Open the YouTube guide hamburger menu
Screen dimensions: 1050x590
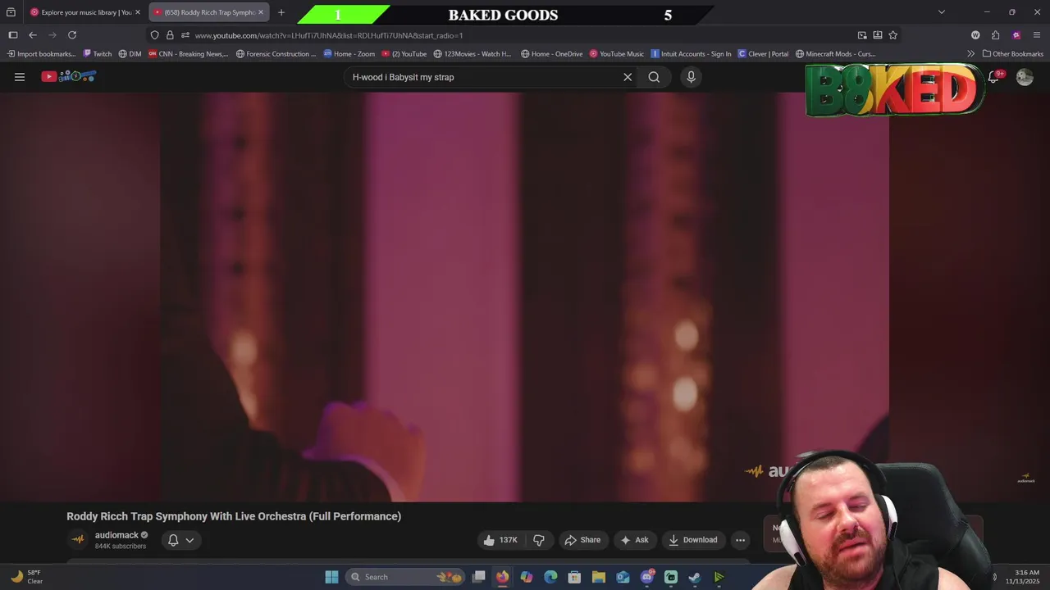pyautogui.click(x=20, y=77)
